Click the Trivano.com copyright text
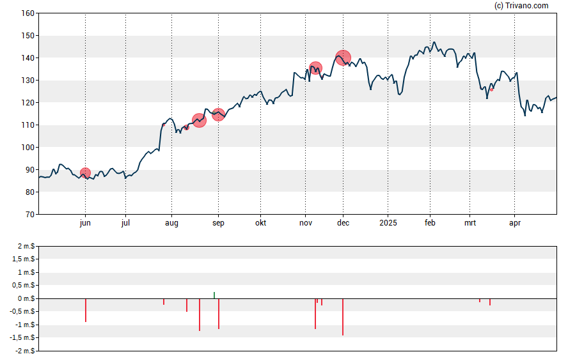This screenshot has width=568, height=361. click(x=521, y=5)
